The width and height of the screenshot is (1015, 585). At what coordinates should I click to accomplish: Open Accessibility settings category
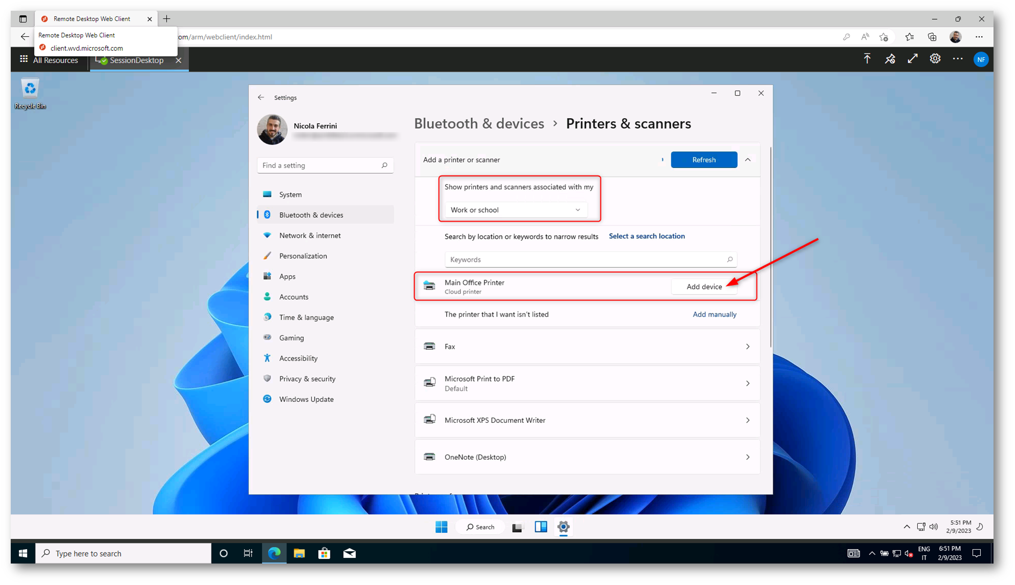click(325, 358)
